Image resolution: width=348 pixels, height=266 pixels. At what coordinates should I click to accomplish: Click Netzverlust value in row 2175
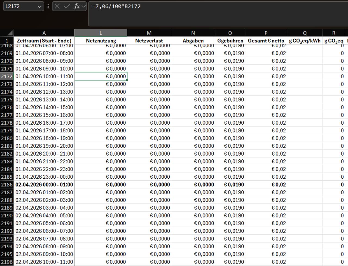[149, 100]
